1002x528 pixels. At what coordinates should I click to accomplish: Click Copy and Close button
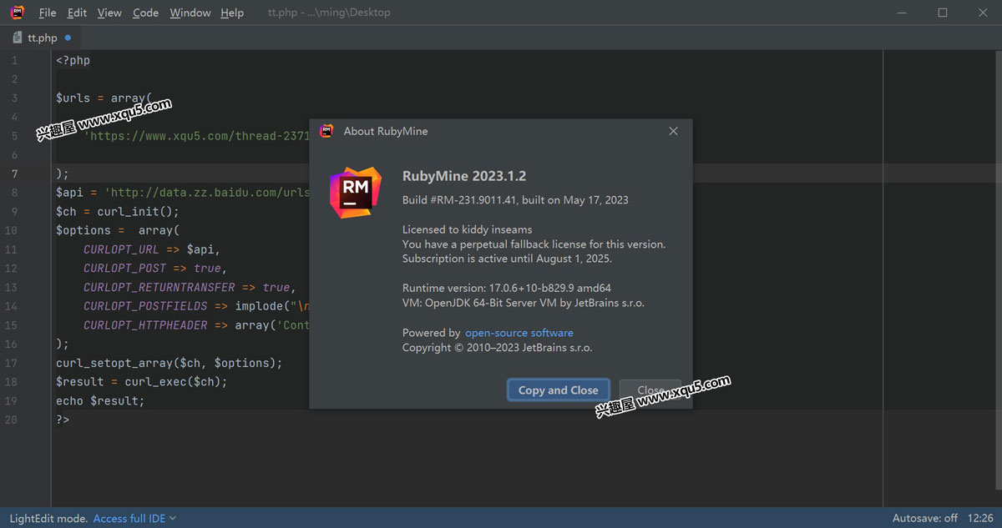tap(558, 390)
